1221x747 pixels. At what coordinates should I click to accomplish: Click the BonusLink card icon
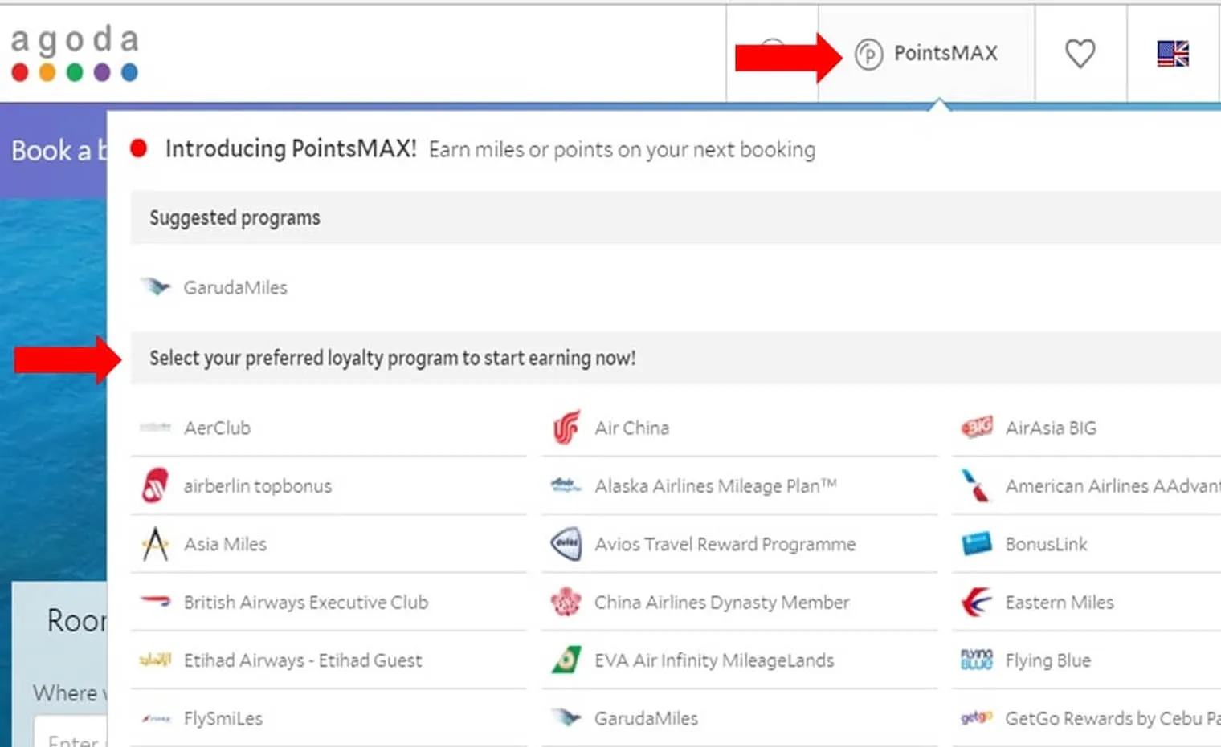977,543
